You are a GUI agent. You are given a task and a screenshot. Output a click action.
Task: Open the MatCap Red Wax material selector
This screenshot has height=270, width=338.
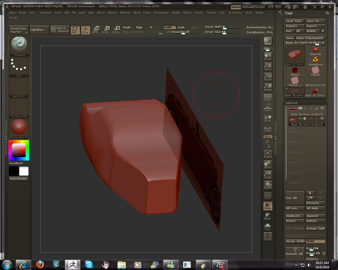click(x=19, y=129)
